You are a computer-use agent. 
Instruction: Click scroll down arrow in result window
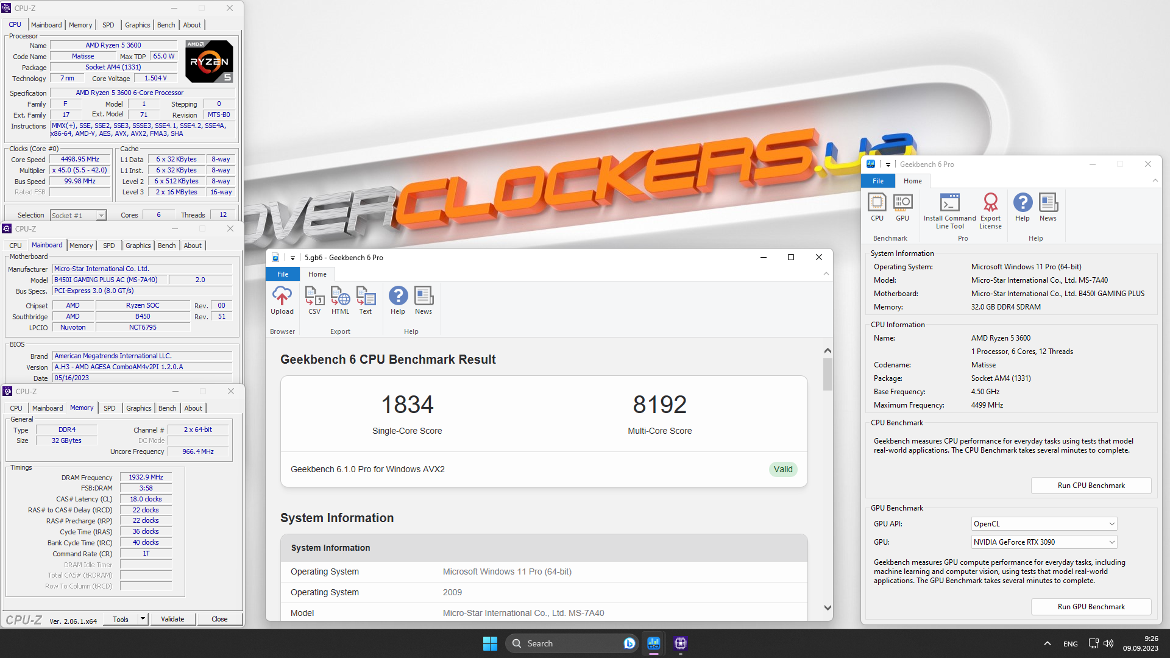[x=828, y=607]
